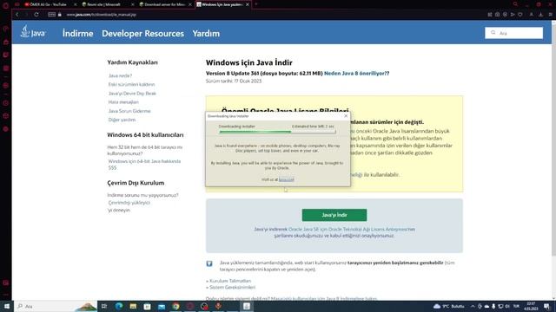
Task: Open Çevrimdışı yükleyici link
Action: coord(129,203)
